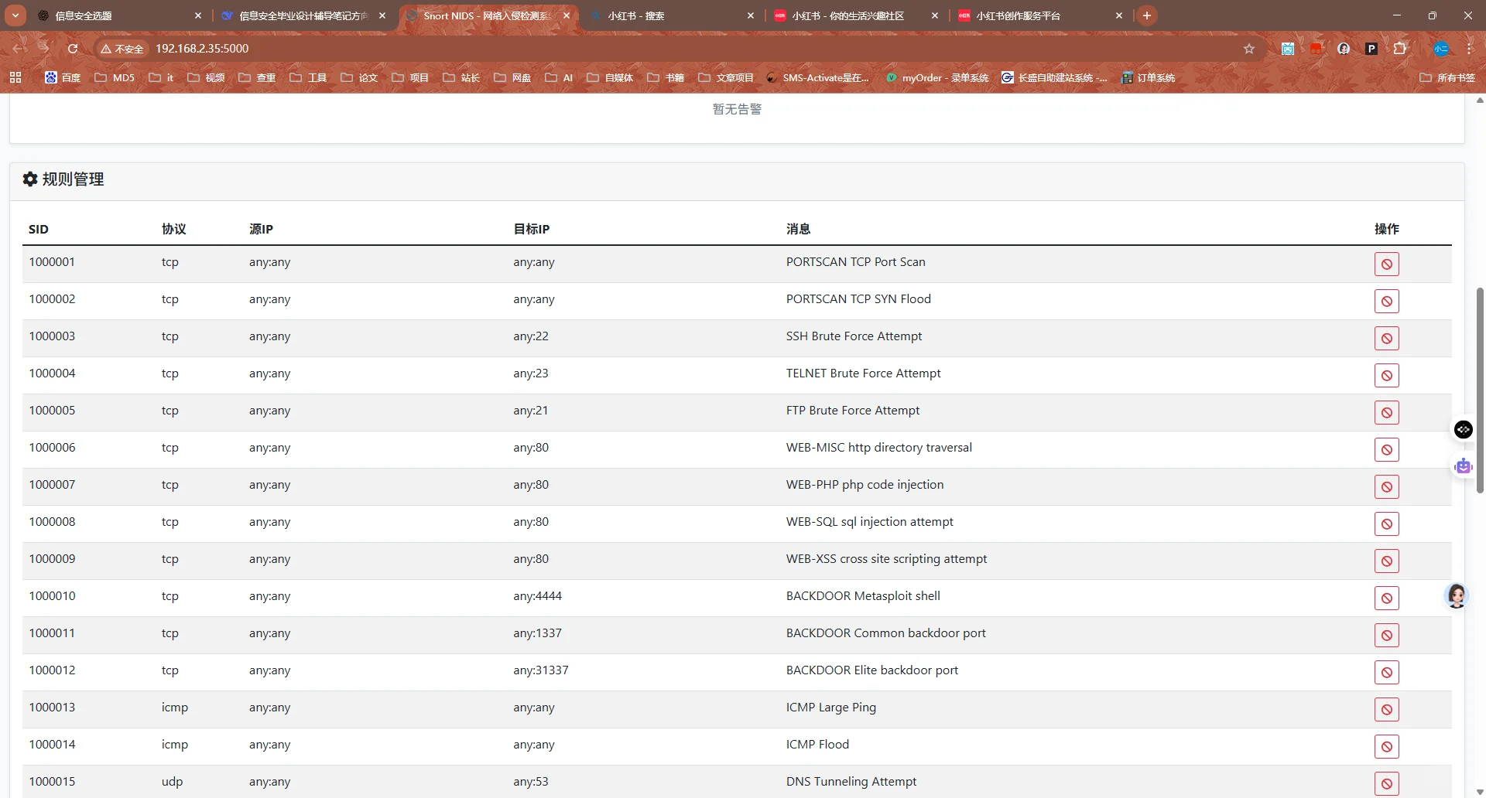Open the 订单系统 bookmark
1486x798 pixels.
1148,77
